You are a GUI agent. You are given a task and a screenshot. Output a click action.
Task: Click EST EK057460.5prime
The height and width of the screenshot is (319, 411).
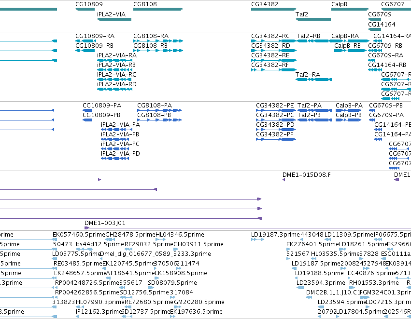click(x=55, y=239)
